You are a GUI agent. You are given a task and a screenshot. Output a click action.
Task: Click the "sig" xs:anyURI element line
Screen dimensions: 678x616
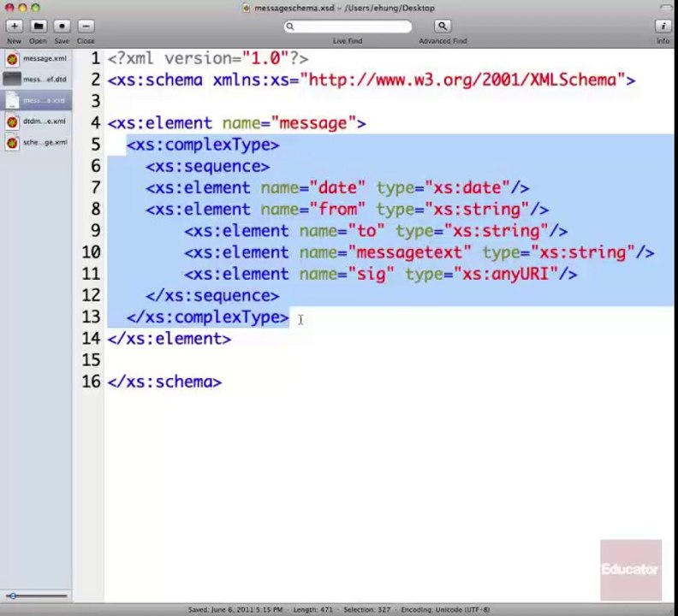[x=380, y=275]
